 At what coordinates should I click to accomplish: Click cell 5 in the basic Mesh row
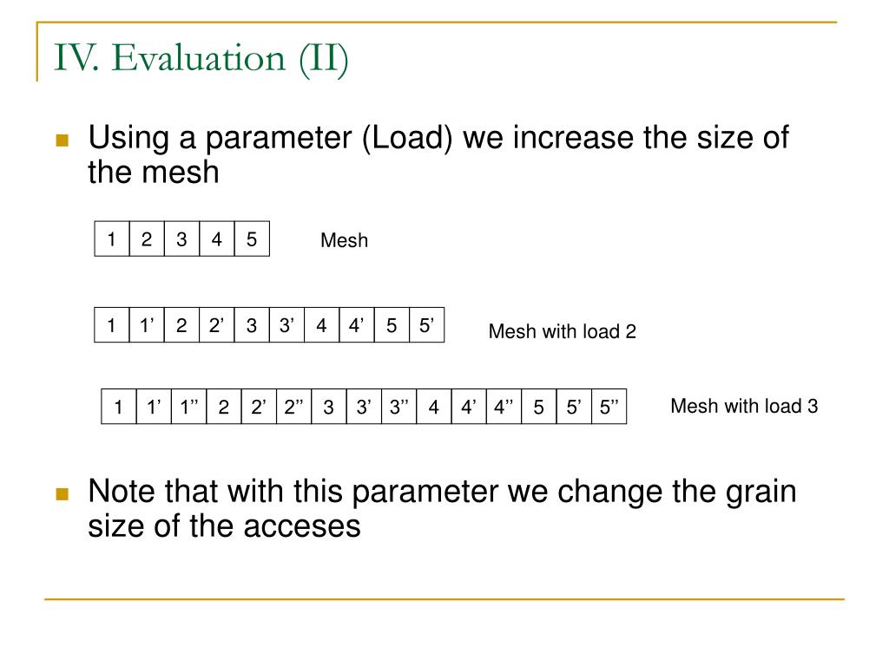click(252, 239)
